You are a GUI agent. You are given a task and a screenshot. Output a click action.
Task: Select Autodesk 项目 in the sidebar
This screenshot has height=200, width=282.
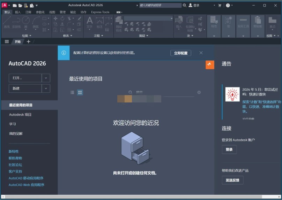20,115
